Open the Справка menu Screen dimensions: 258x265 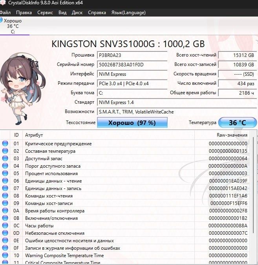tap(97, 13)
